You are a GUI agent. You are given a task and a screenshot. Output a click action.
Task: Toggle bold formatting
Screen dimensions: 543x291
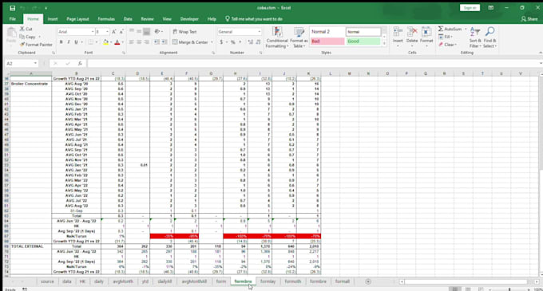[x=61, y=42]
